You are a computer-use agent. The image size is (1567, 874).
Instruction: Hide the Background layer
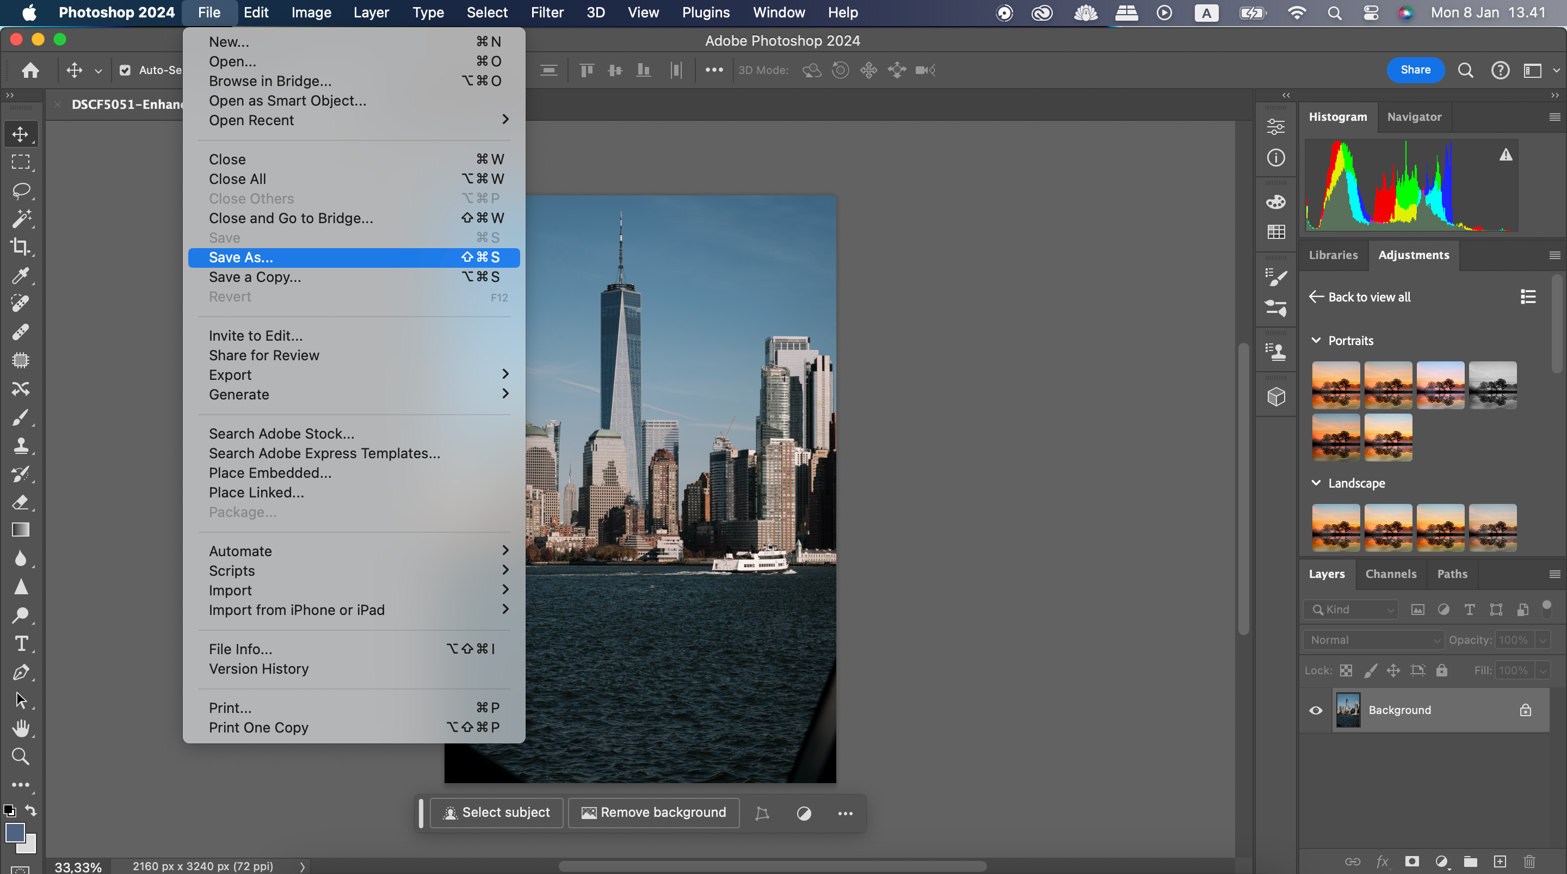pyautogui.click(x=1315, y=710)
